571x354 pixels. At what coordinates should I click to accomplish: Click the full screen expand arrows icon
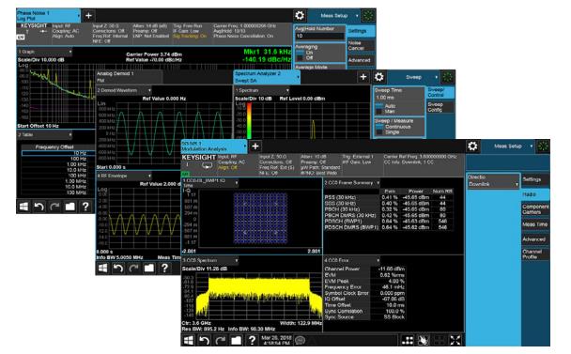tap(455, 341)
